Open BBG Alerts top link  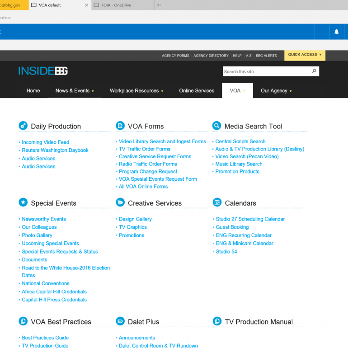pos(266,56)
